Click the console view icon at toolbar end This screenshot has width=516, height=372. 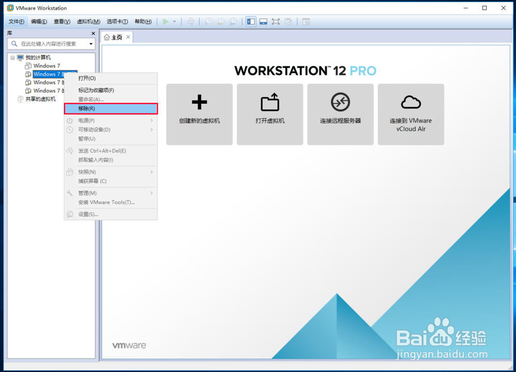306,22
